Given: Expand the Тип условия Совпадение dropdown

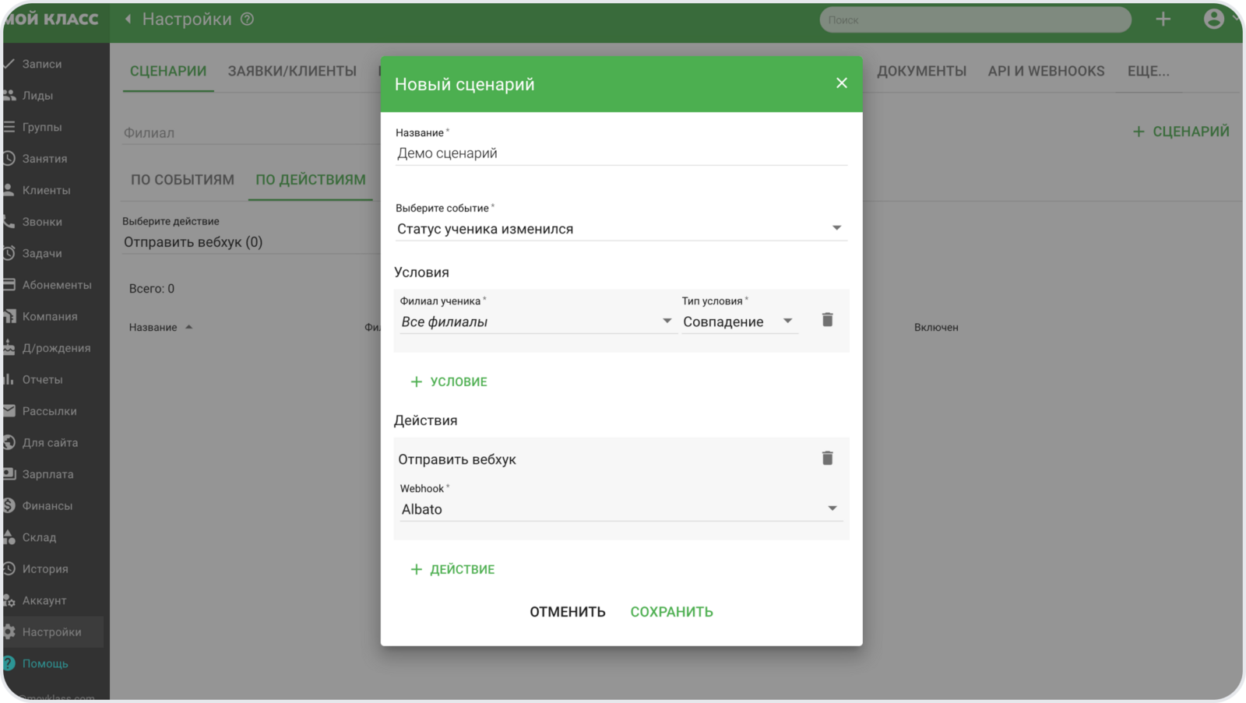Looking at the screenshot, I should point(738,322).
